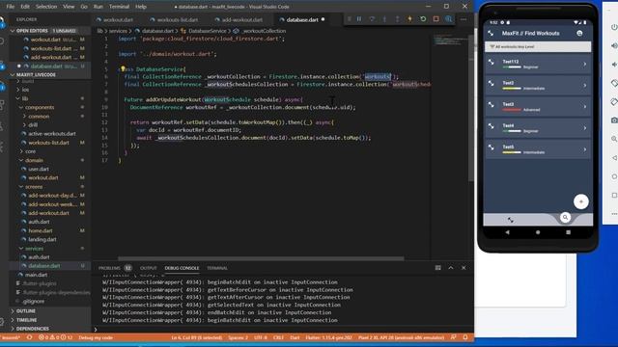This screenshot has width=618, height=347.
Task: Tap the account face icon in the MaxFit app
Action: click(x=579, y=33)
